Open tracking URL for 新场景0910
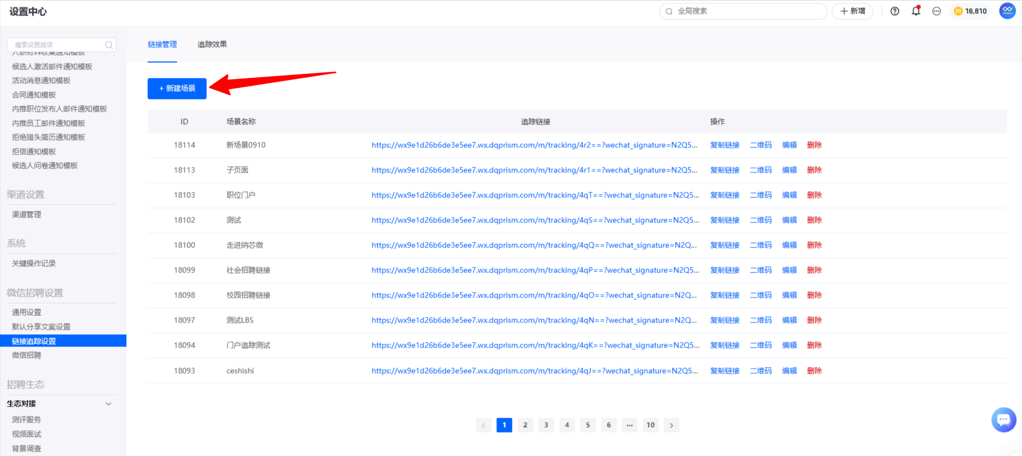This screenshot has width=1022, height=456. click(534, 145)
